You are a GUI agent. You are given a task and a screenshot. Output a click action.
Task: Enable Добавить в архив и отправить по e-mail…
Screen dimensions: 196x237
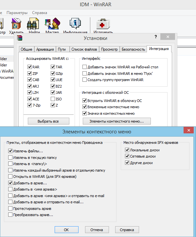[x=10, y=202]
